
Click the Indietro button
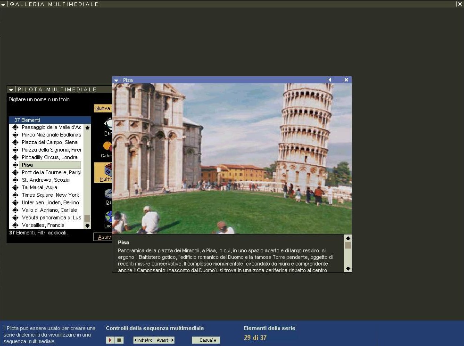pyautogui.click(x=143, y=340)
